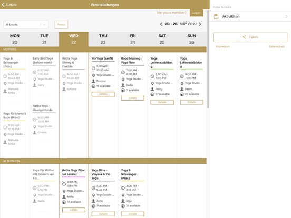This screenshot has height=218, width=291.
Task: Click the availability icon beside 19 available
Action: point(93,86)
